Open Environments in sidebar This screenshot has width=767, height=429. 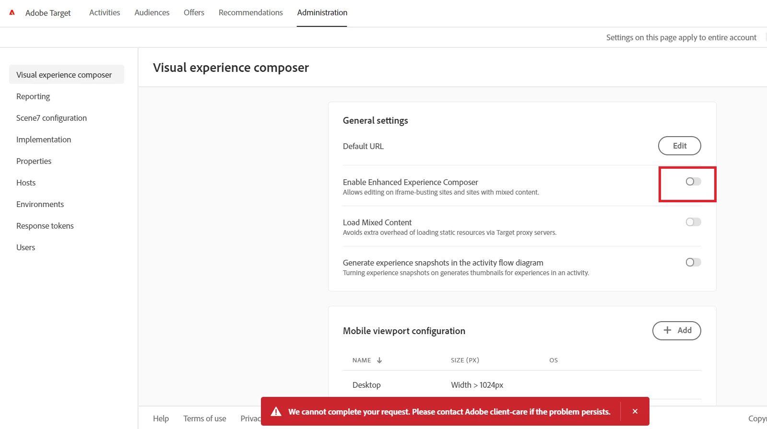click(x=40, y=204)
